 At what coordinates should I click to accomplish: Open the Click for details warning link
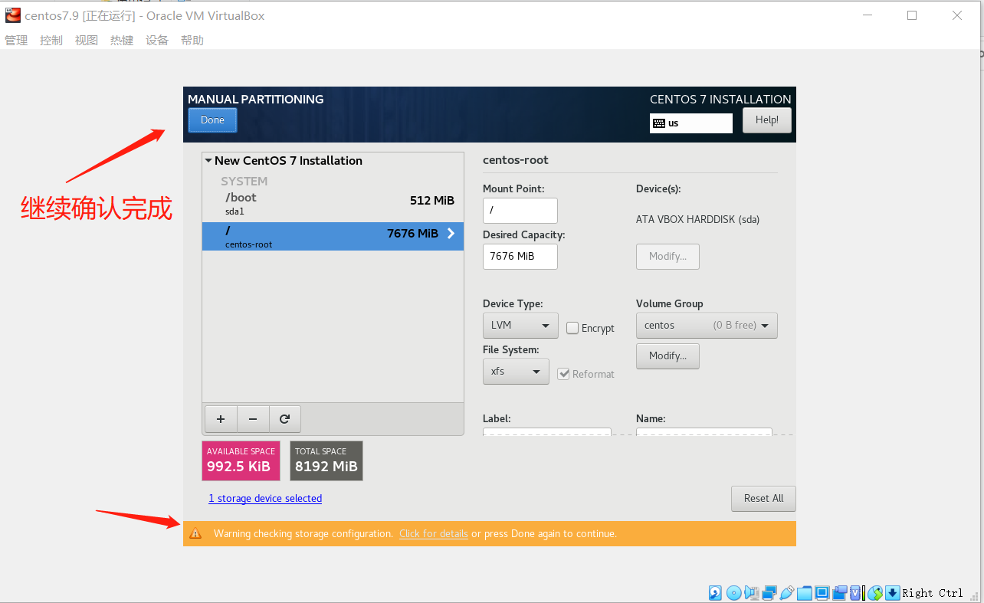tap(434, 534)
